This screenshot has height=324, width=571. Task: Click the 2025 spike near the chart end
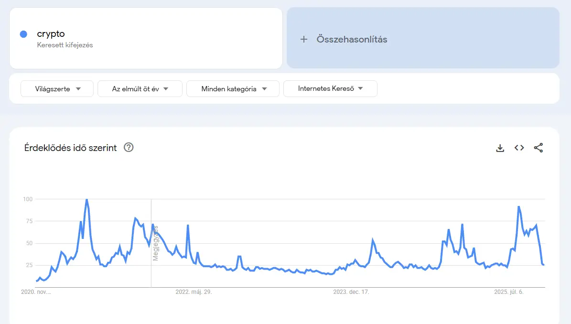518,207
